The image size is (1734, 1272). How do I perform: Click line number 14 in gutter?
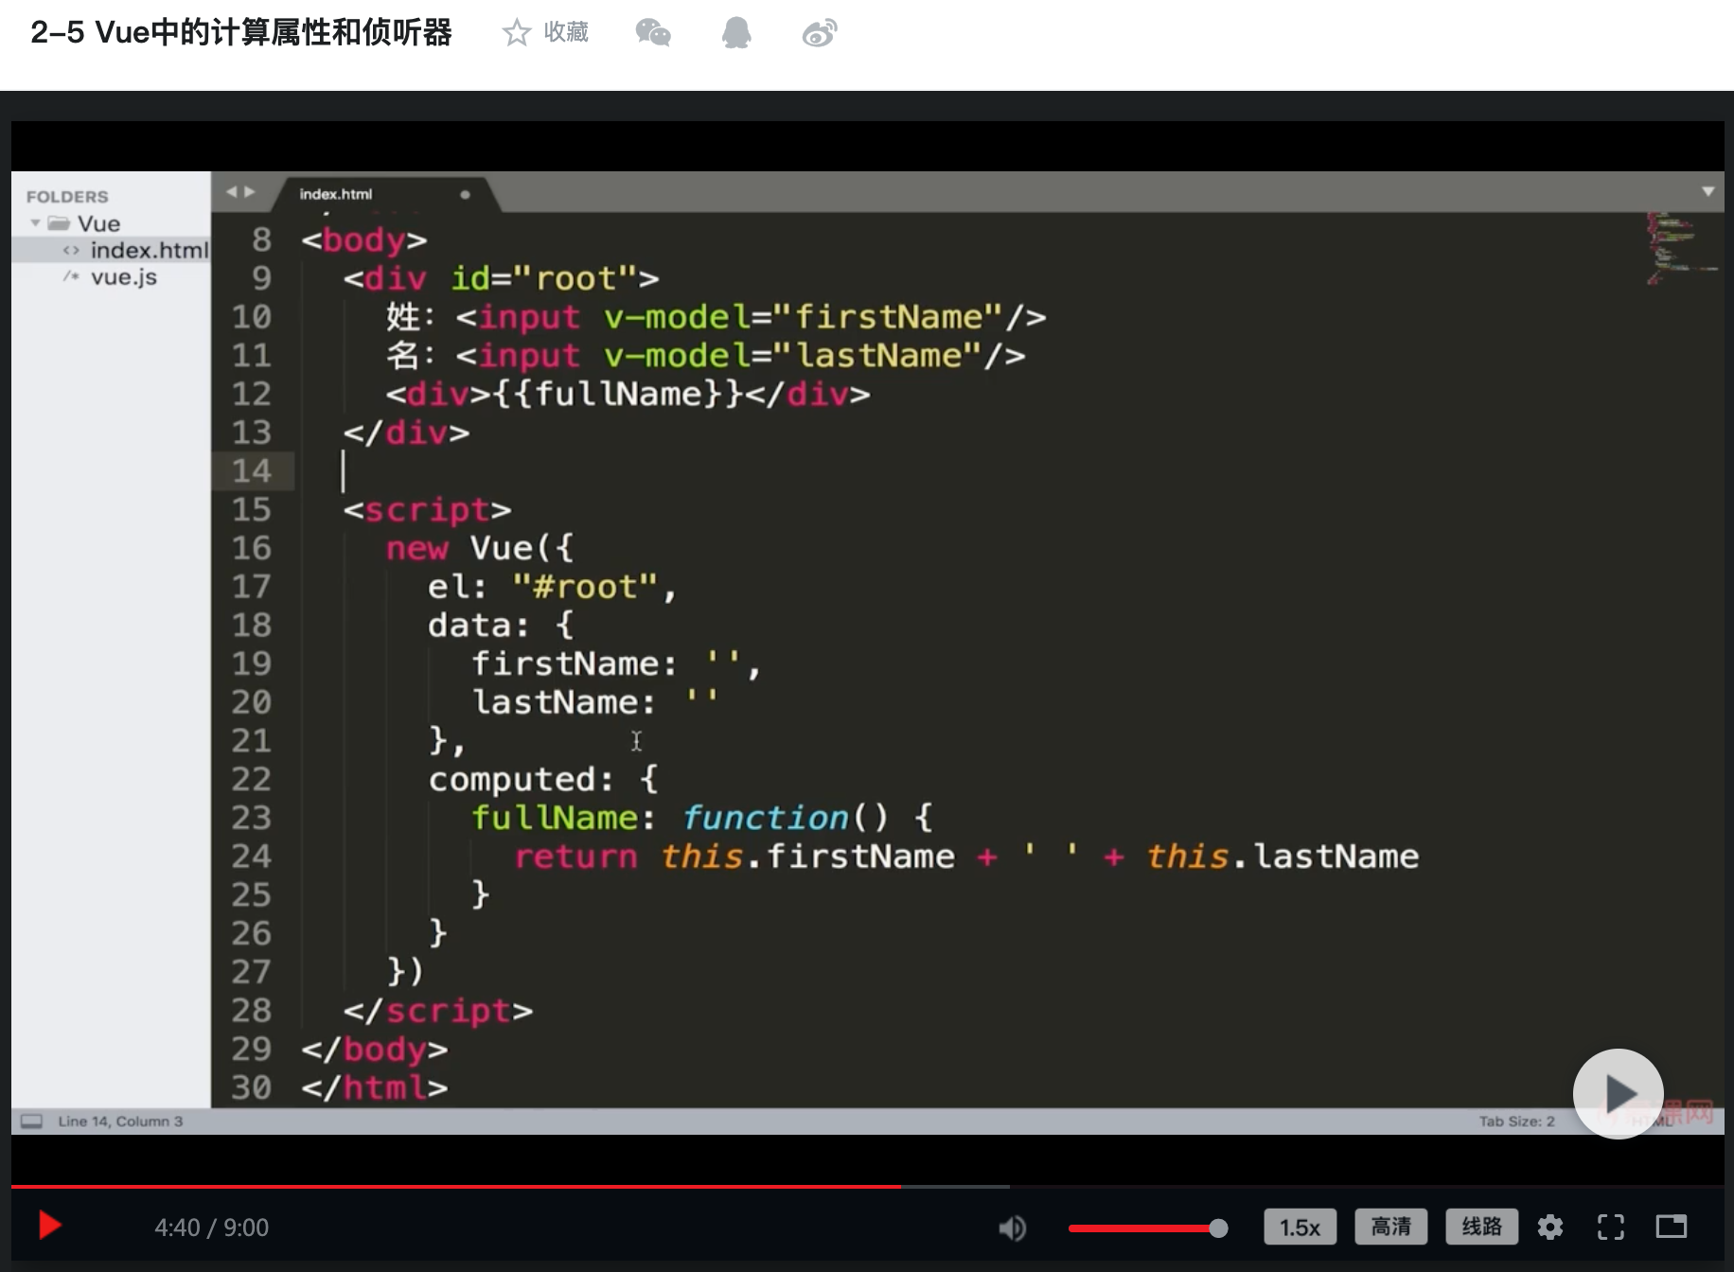(252, 470)
